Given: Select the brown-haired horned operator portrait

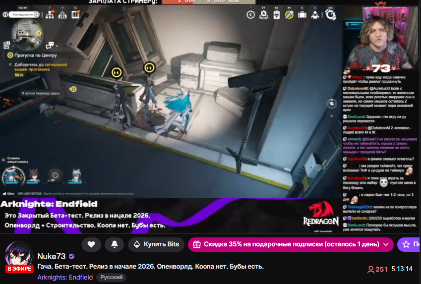Looking at the screenshot, I should (34, 176).
